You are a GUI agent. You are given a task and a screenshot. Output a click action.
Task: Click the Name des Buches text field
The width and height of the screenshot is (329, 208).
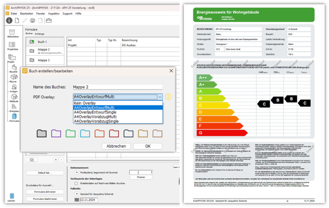[117, 87]
